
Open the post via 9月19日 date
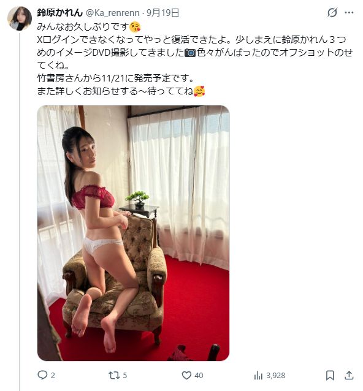pyautogui.click(x=162, y=12)
